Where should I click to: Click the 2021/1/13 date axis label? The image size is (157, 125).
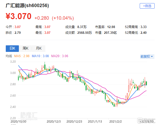(x=95, y=122)
